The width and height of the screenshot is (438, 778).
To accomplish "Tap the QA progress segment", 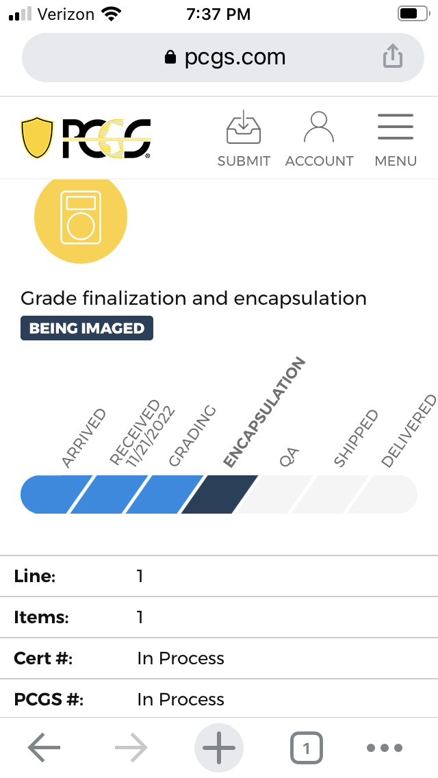I will [x=274, y=494].
